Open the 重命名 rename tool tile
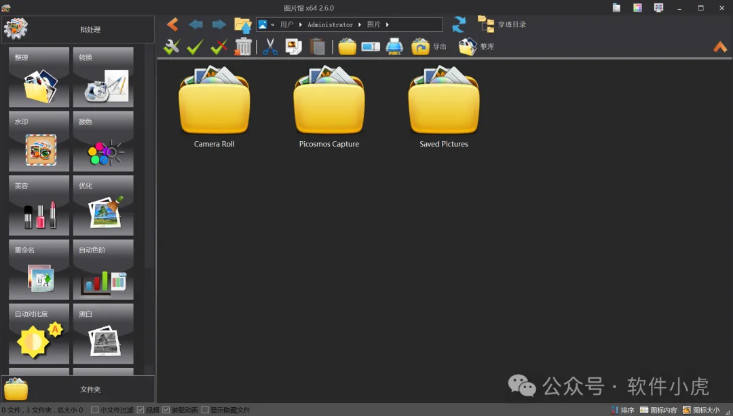Viewport: 733px width, 416px height. pos(39,269)
